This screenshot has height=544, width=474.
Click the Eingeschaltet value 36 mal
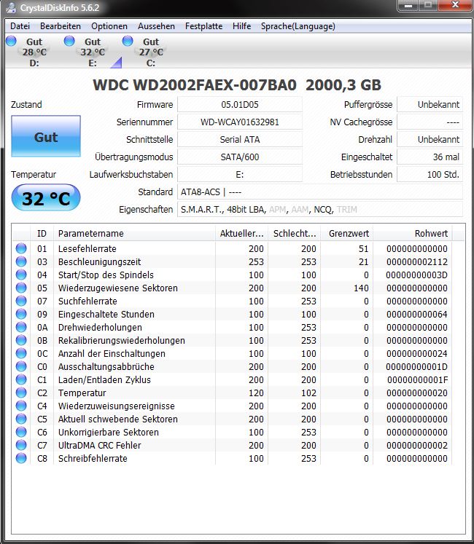point(430,157)
